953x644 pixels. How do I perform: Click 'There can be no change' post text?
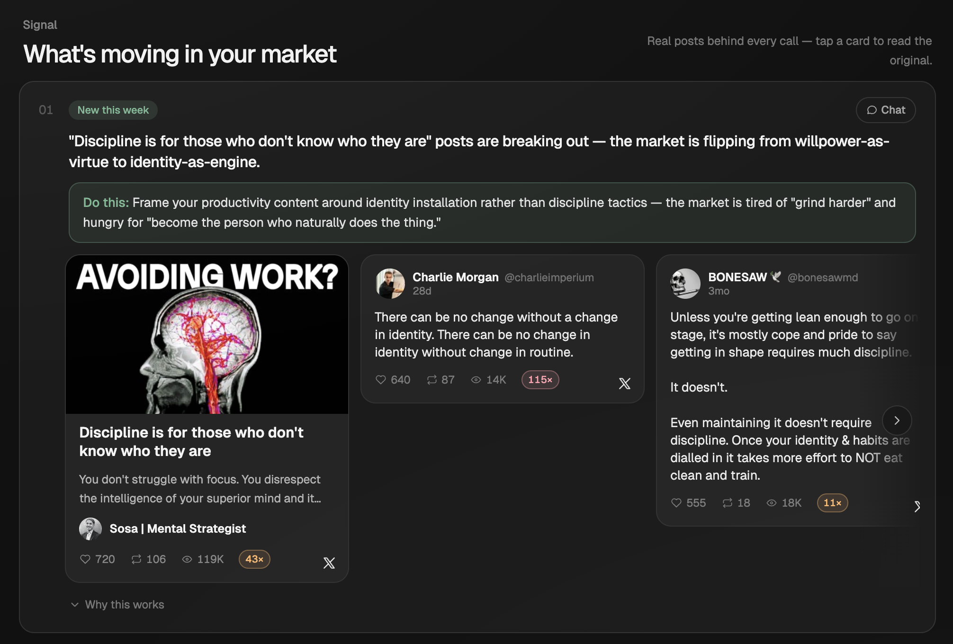click(496, 335)
